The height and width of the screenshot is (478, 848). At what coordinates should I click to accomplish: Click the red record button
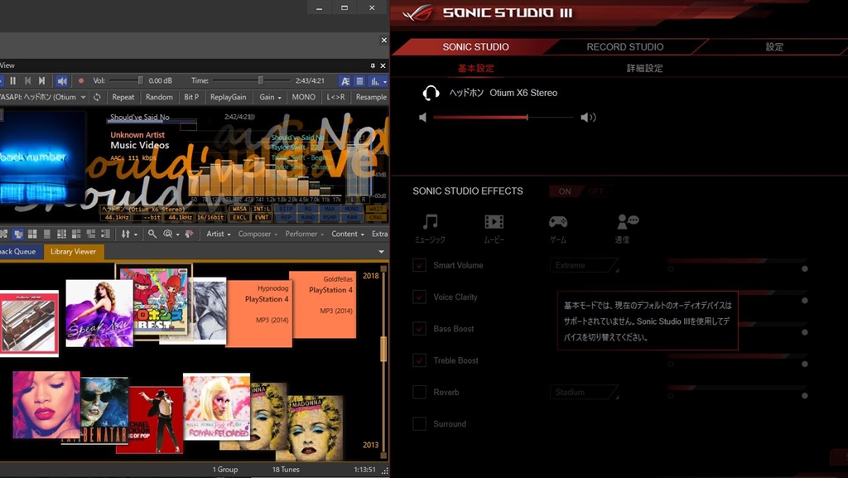click(81, 80)
